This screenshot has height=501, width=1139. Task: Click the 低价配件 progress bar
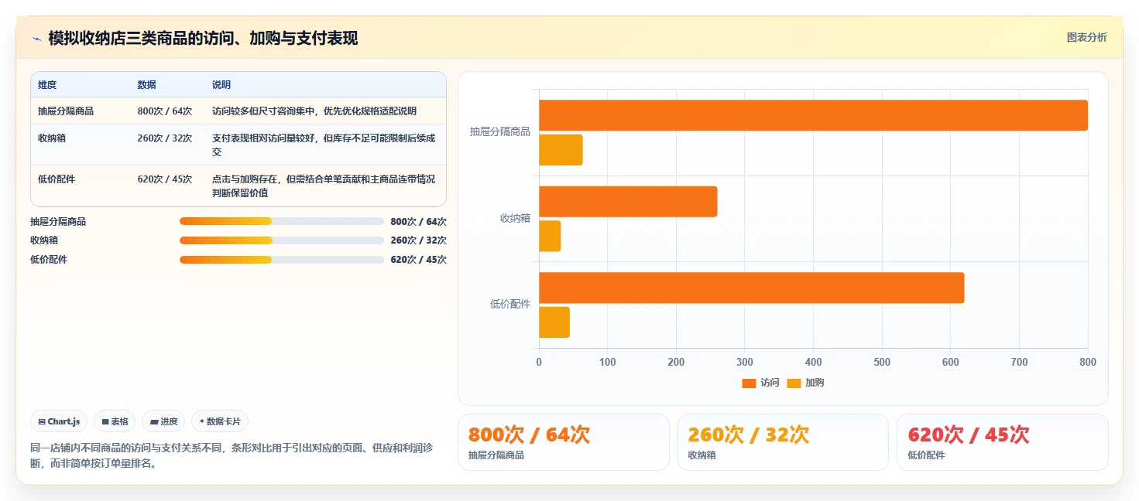tap(282, 260)
